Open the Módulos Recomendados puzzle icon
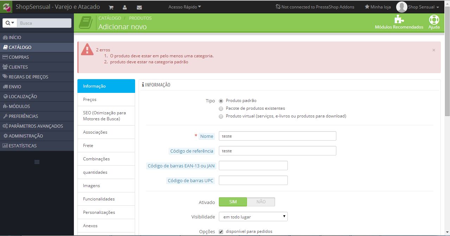Image resolution: width=450 pixels, height=236 pixels. click(x=399, y=19)
